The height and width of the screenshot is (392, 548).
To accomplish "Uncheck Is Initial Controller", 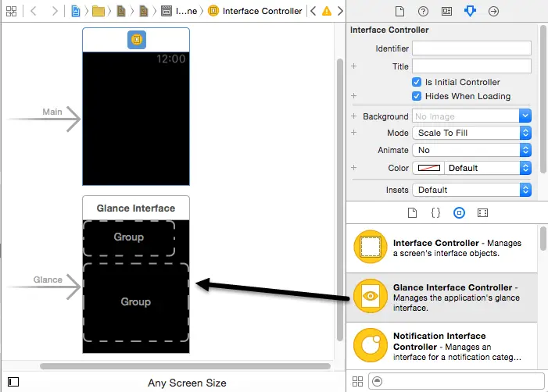I will click(417, 82).
